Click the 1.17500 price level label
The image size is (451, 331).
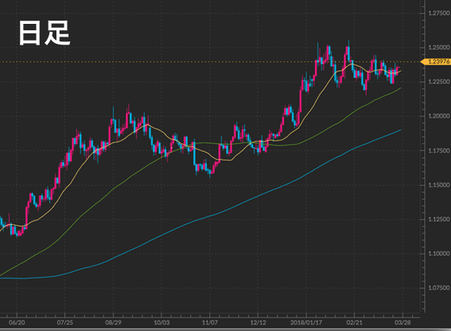[x=439, y=150]
